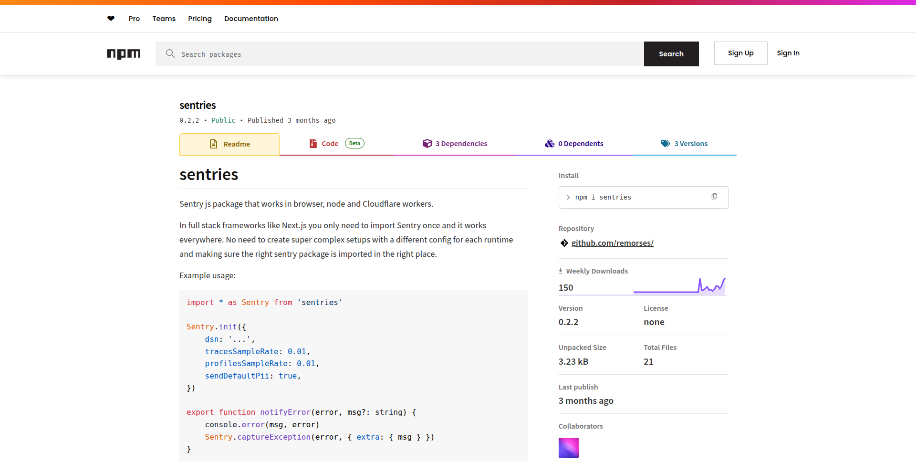Click the 'Public' label under package title
The height and width of the screenshot is (474, 916).
click(223, 120)
